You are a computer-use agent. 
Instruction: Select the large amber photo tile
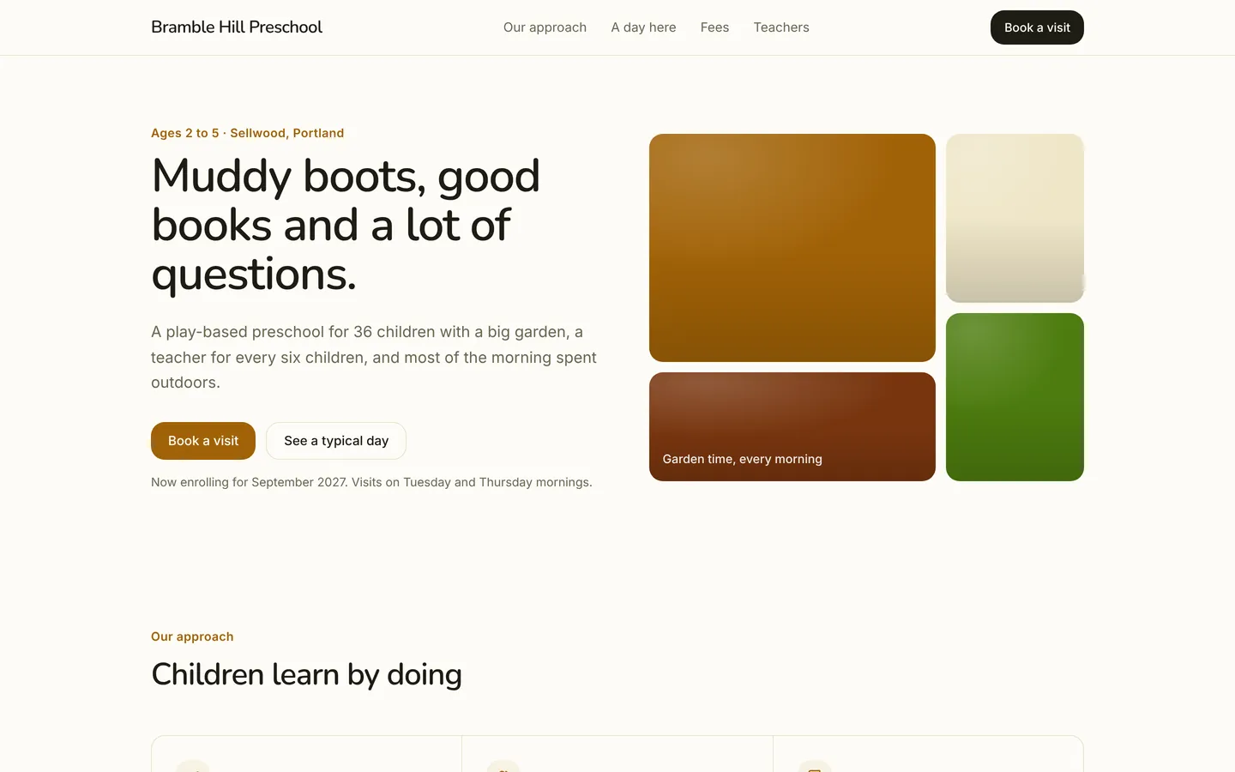pyautogui.click(x=792, y=248)
